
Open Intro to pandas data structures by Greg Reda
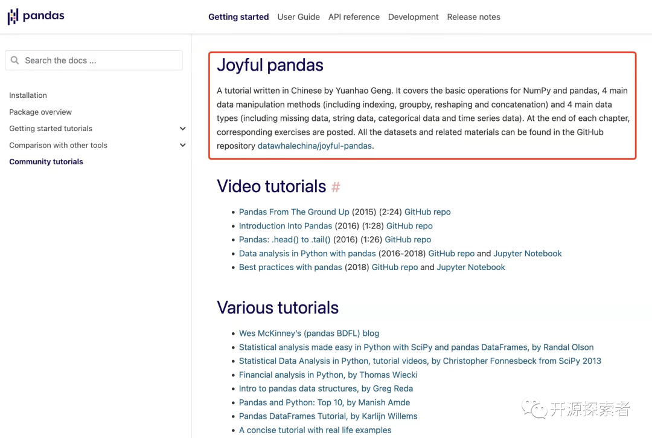[x=326, y=388]
